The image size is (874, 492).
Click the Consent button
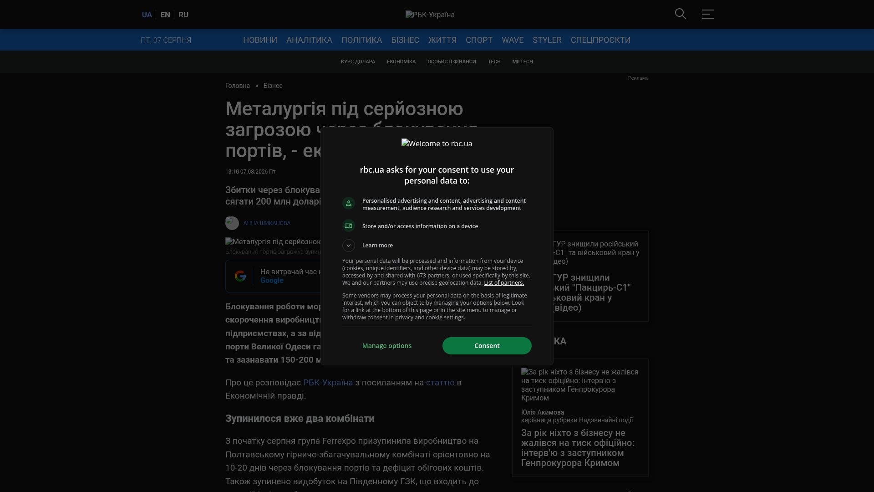[x=487, y=346]
